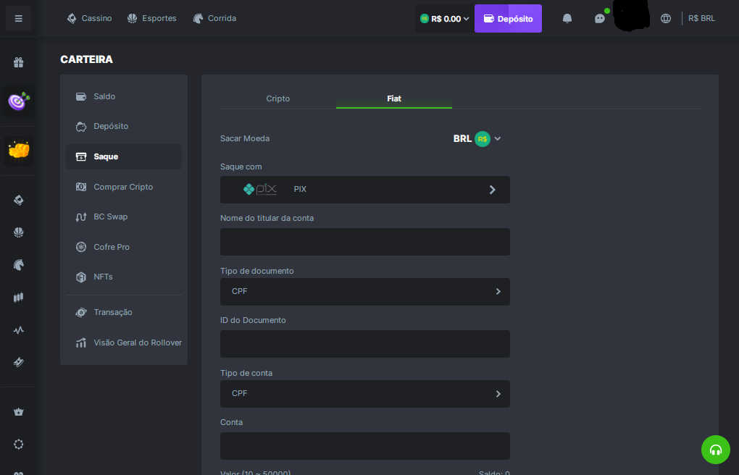Open R$ BRL currency setting

click(701, 18)
